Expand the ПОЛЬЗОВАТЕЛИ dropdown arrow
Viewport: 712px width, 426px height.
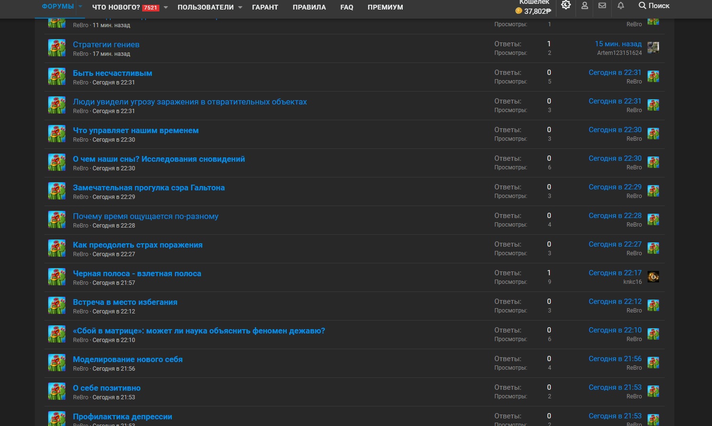[240, 7]
